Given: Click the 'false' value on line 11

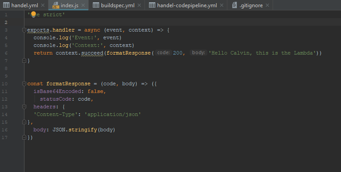Looking at the screenshot, I should 95,91.
